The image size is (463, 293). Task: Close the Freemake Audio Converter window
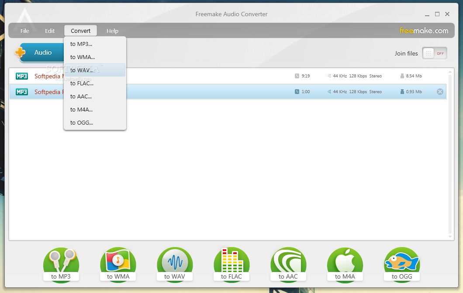coord(447,14)
